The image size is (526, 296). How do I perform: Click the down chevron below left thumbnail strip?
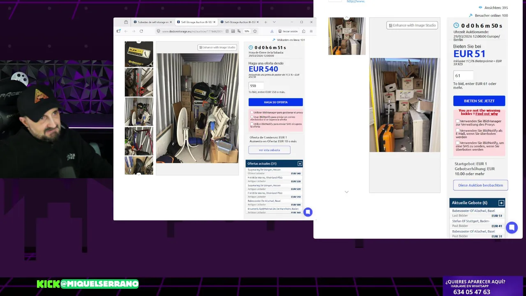pos(139,174)
